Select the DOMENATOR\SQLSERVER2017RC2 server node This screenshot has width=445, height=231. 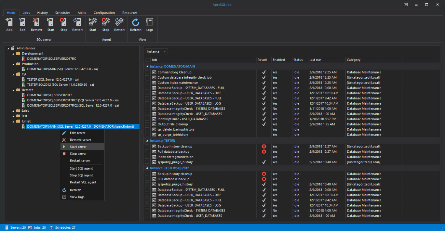[73, 106]
